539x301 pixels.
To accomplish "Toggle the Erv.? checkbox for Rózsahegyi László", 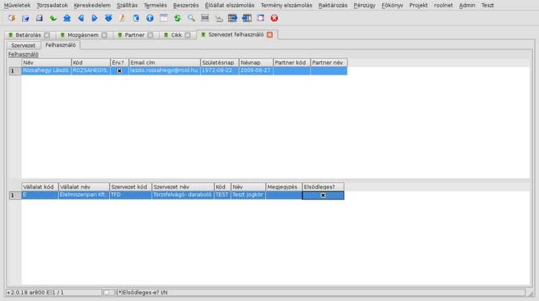I will [119, 71].
